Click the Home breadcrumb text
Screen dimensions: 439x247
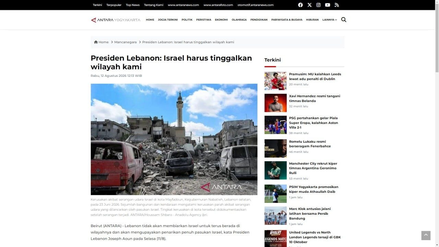104,42
